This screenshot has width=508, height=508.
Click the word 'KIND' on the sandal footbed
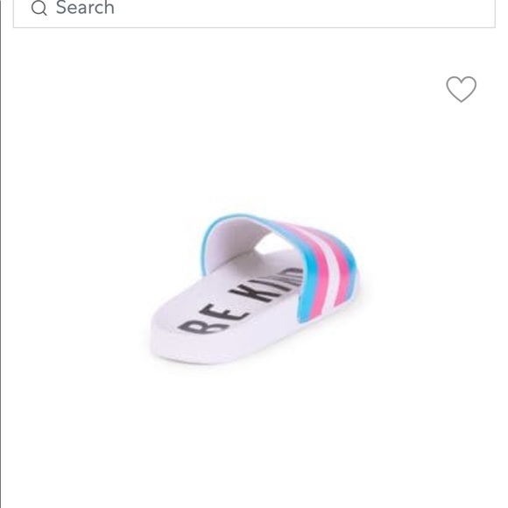[x=267, y=285]
